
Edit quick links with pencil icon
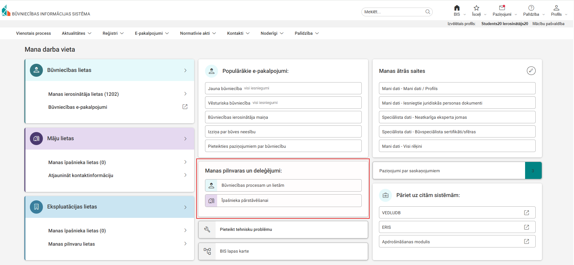[531, 71]
